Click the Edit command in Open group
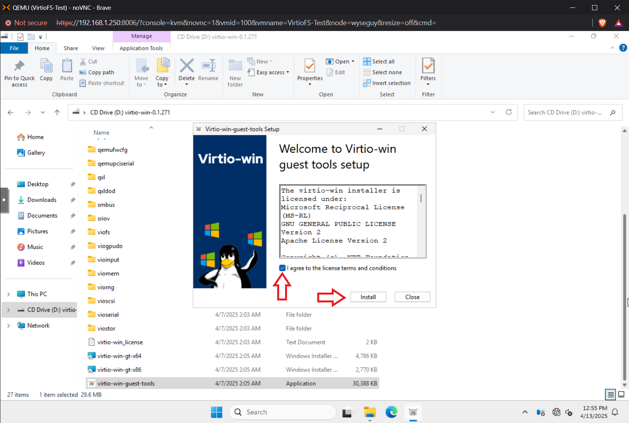The height and width of the screenshot is (423, 629). (x=335, y=72)
